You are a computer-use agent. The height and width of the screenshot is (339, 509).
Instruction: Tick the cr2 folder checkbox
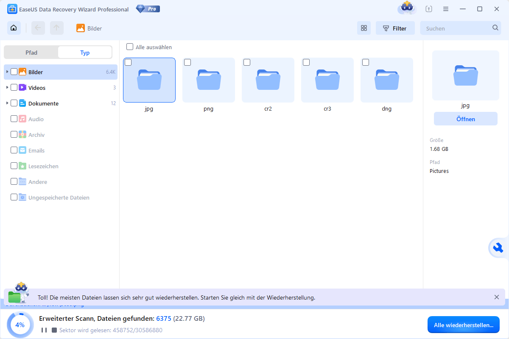pos(247,63)
